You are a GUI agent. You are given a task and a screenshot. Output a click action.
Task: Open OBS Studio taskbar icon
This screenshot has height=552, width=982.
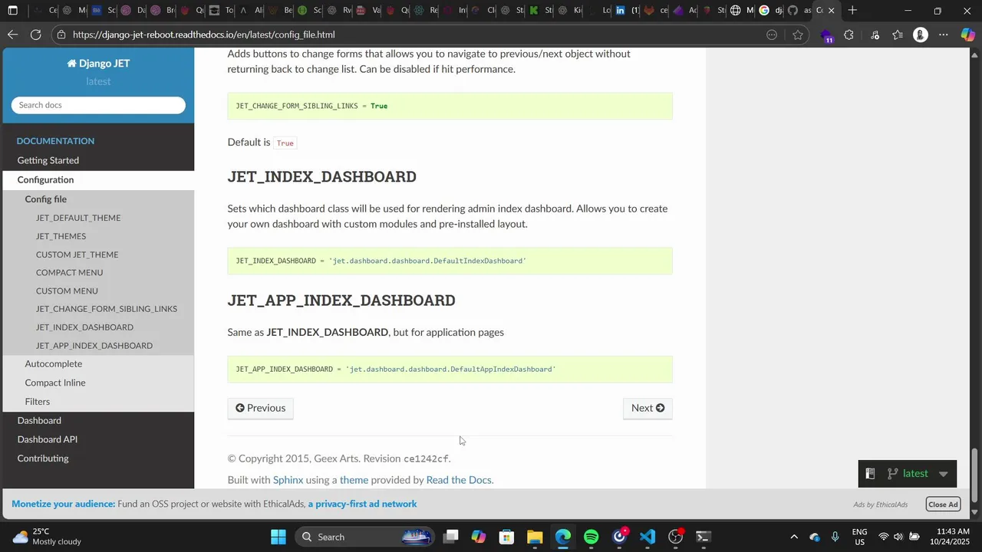[676, 537]
